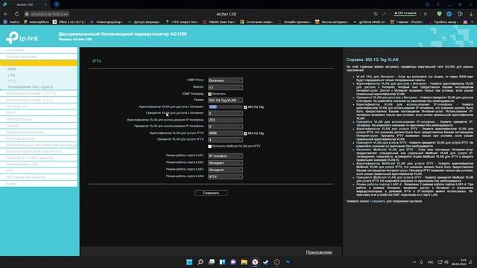The height and width of the screenshot is (268, 477).
Task: Open LAN2 port mode dropdown
Action: (225, 163)
